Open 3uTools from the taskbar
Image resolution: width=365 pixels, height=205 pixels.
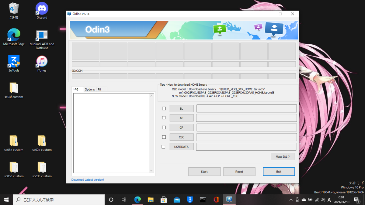[x=190, y=200]
